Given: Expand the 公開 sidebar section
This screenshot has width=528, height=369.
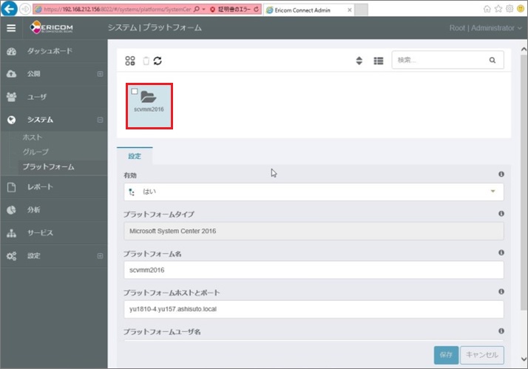Looking at the screenshot, I should (100, 74).
